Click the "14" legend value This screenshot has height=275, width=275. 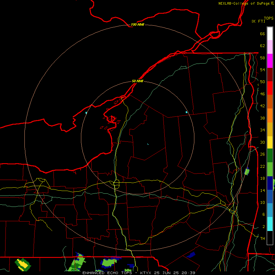tap(262, 190)
